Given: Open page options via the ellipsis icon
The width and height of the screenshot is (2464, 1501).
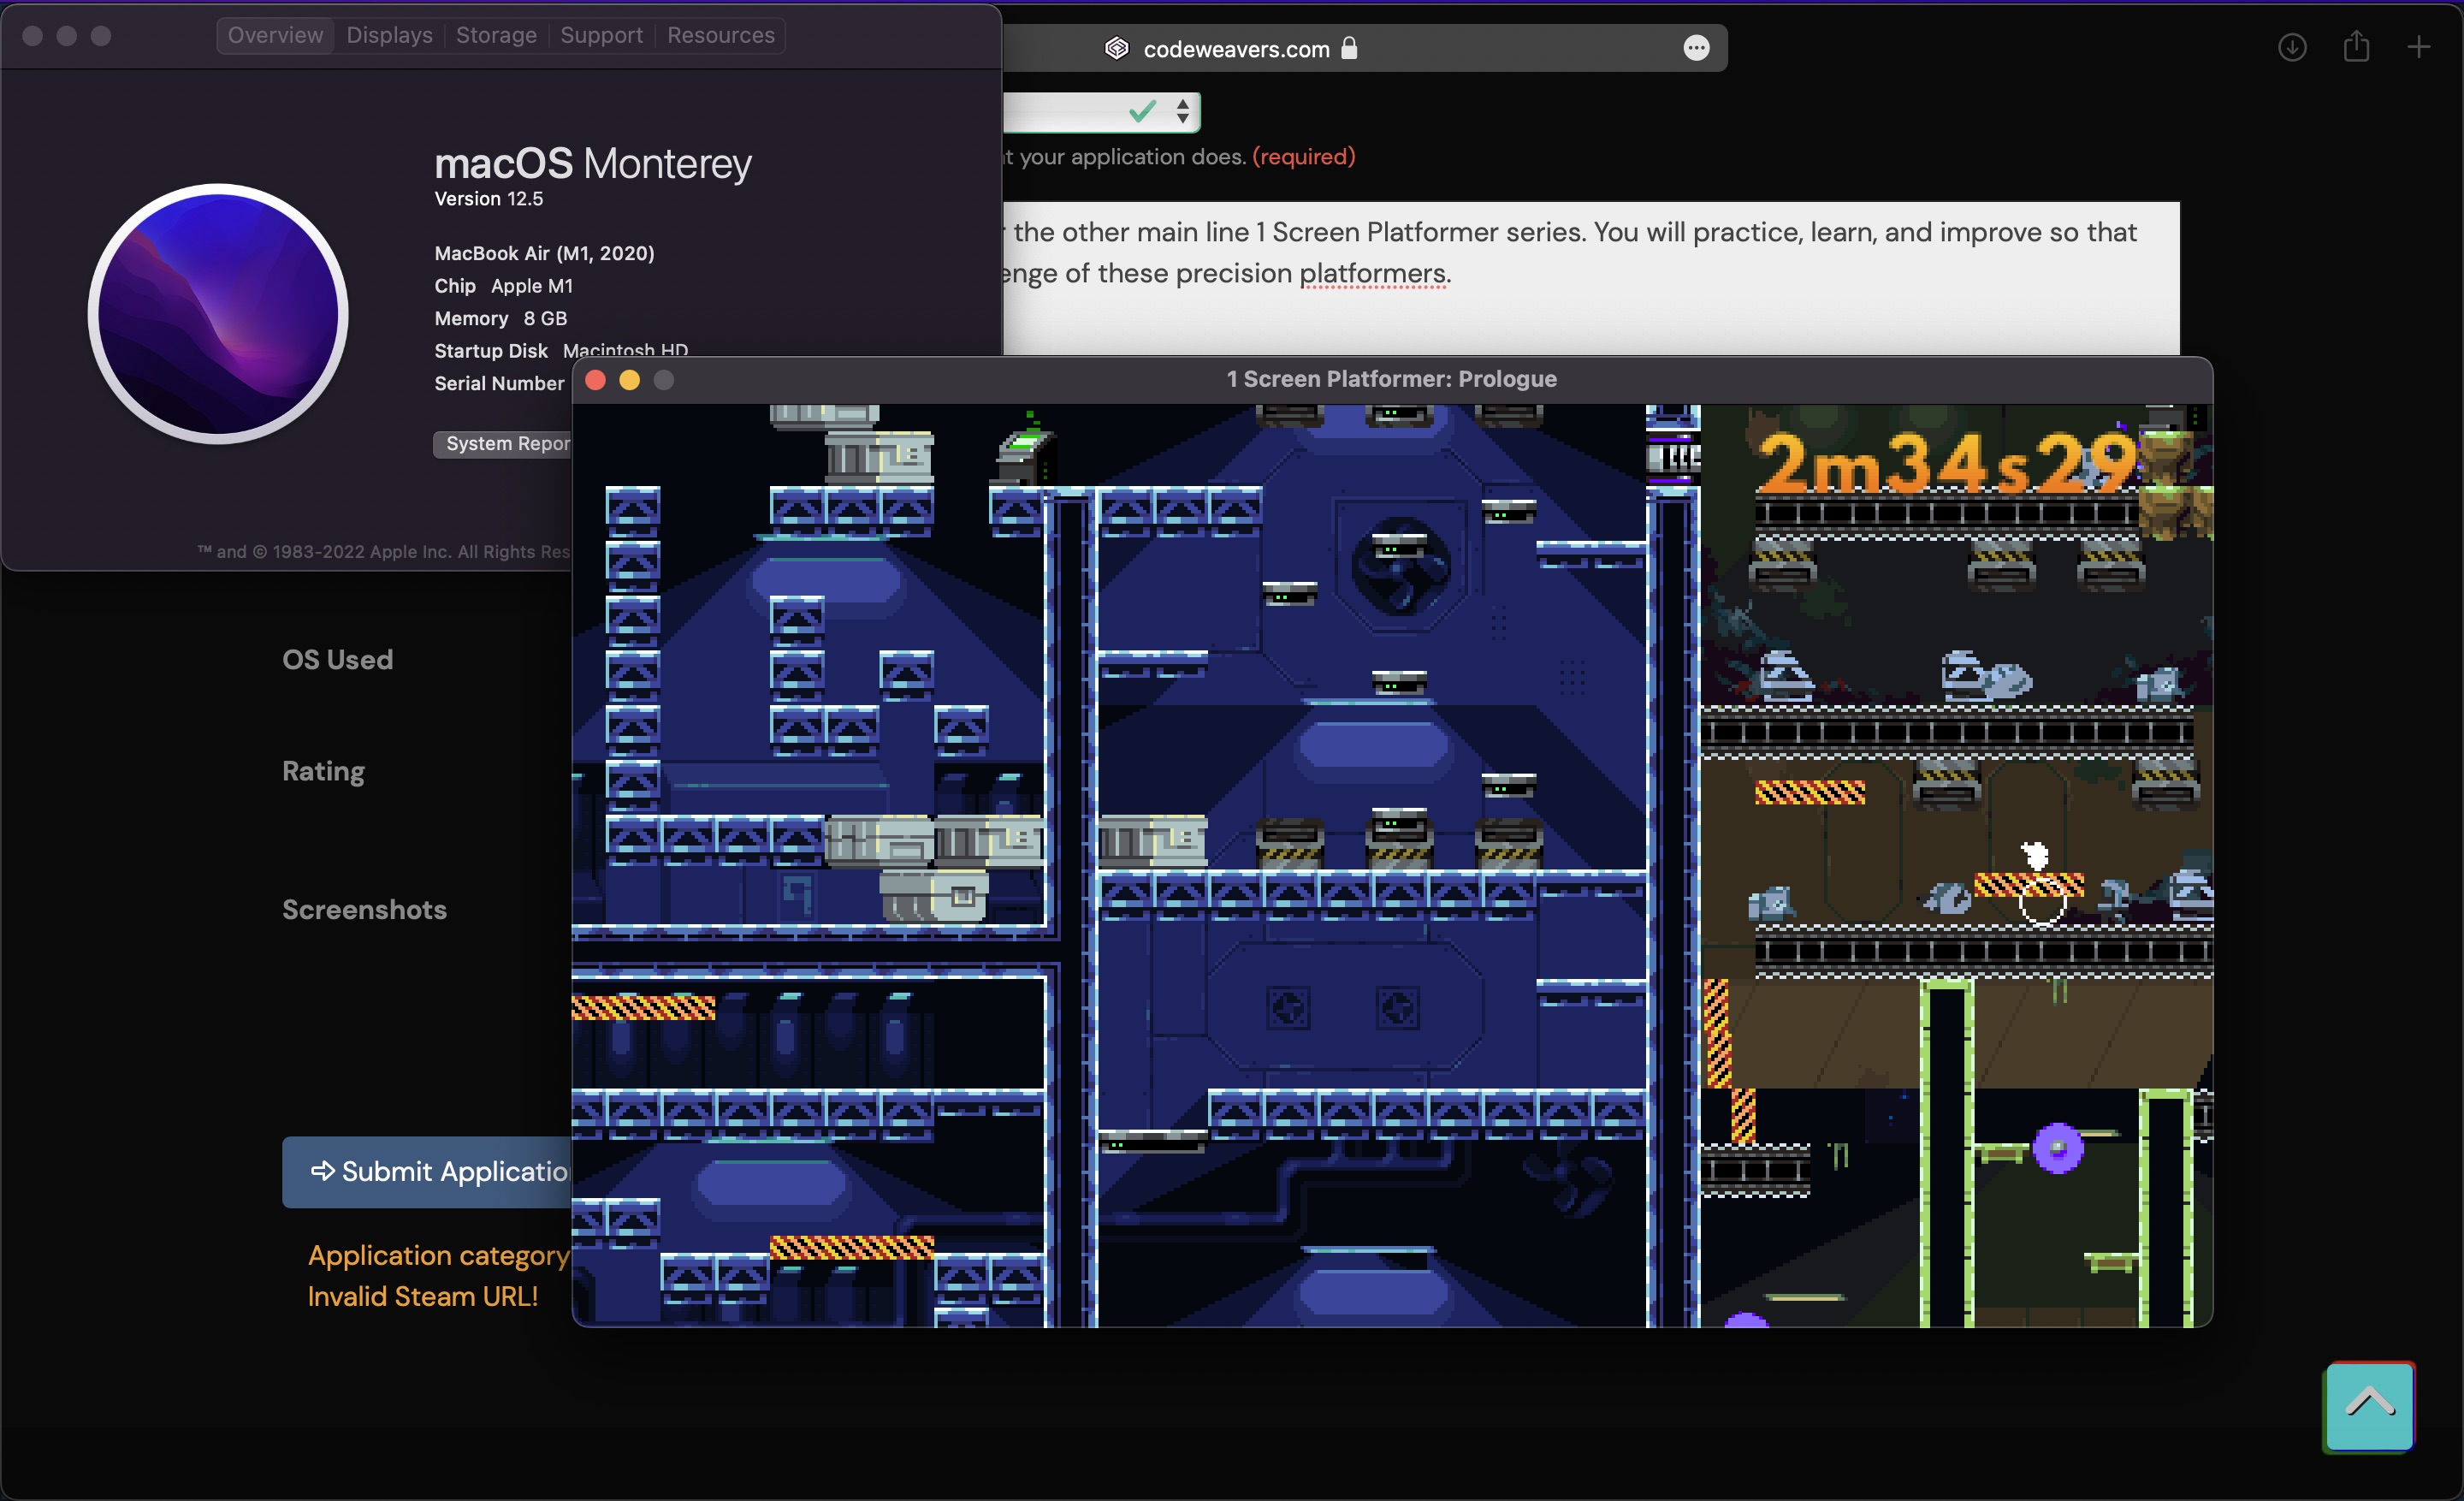Looking at the screenshot, I should tap(1697, 48).
